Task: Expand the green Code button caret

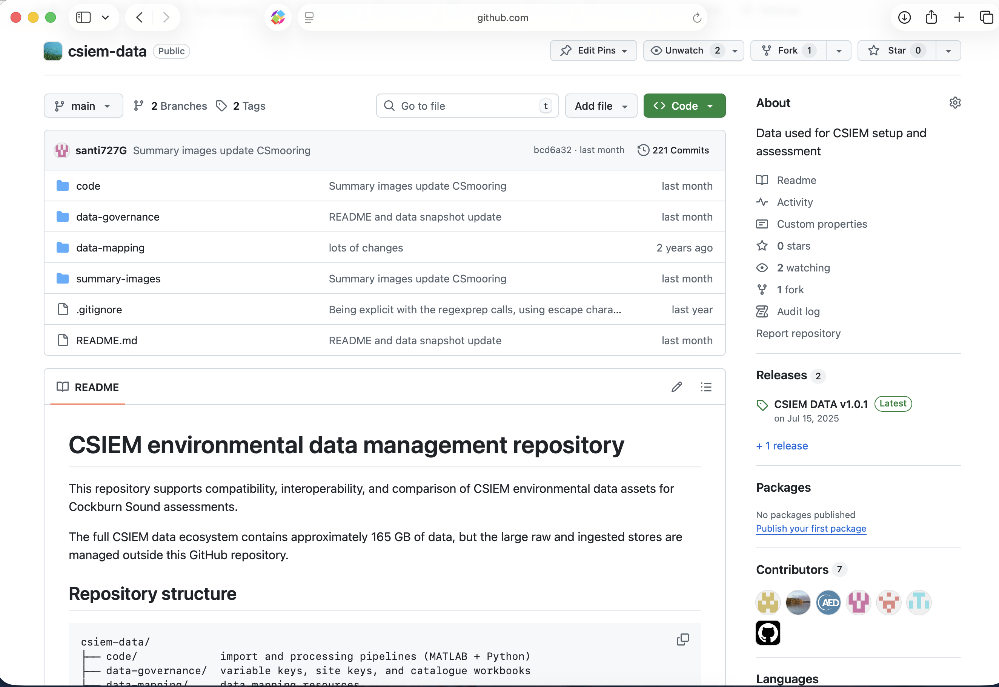Action: [x=710, y=106]
